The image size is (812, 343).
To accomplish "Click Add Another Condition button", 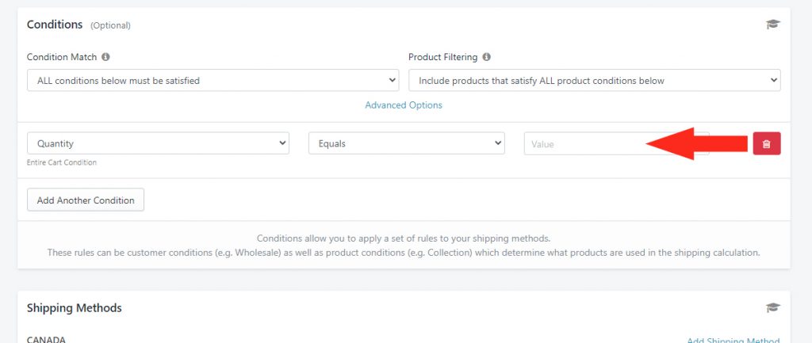I will [x=86, y=200].
